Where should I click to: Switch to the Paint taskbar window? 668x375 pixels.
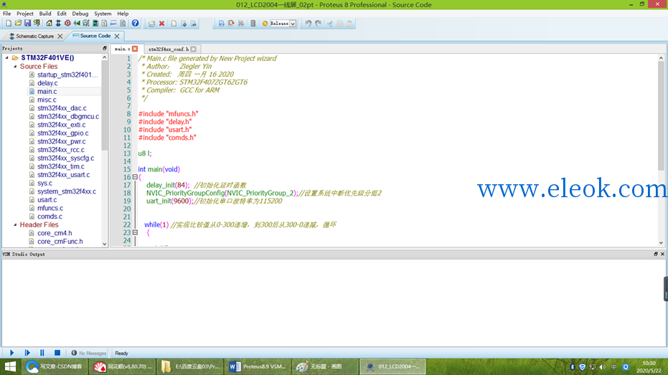click(324, 366)
